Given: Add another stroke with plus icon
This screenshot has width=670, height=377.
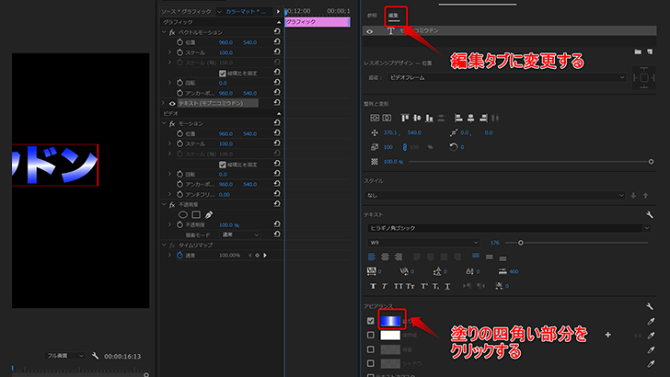Looking at the screenshot, I should [607, 335].
